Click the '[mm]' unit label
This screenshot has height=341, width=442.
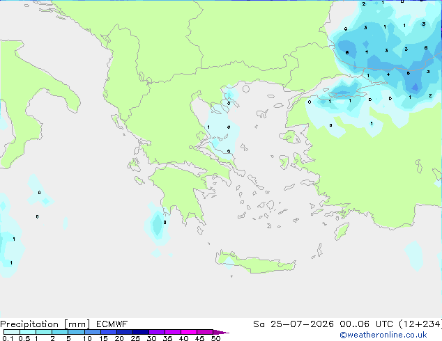pos(77,324)
